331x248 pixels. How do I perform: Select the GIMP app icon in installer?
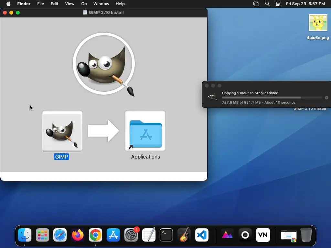(x=62, y=131)
